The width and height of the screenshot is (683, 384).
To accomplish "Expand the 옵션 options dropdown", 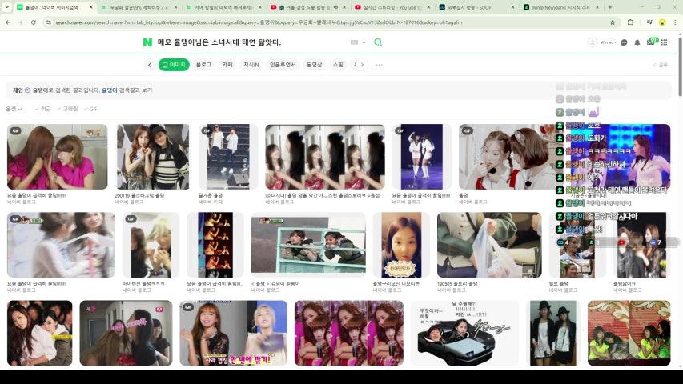I will point(14,109).
